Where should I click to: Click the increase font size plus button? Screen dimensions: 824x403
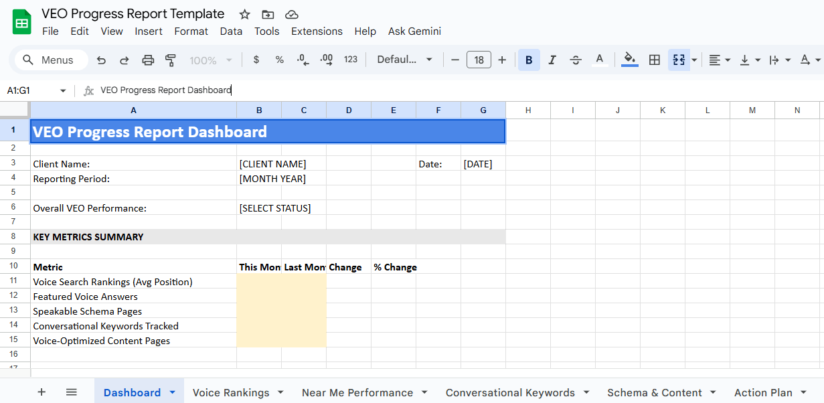click(x=502, y=60)
